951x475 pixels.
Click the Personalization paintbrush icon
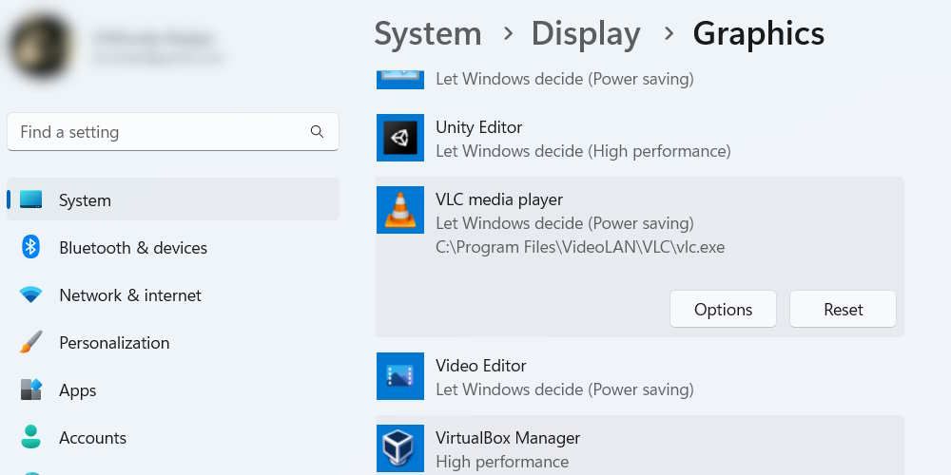[31, 343]
